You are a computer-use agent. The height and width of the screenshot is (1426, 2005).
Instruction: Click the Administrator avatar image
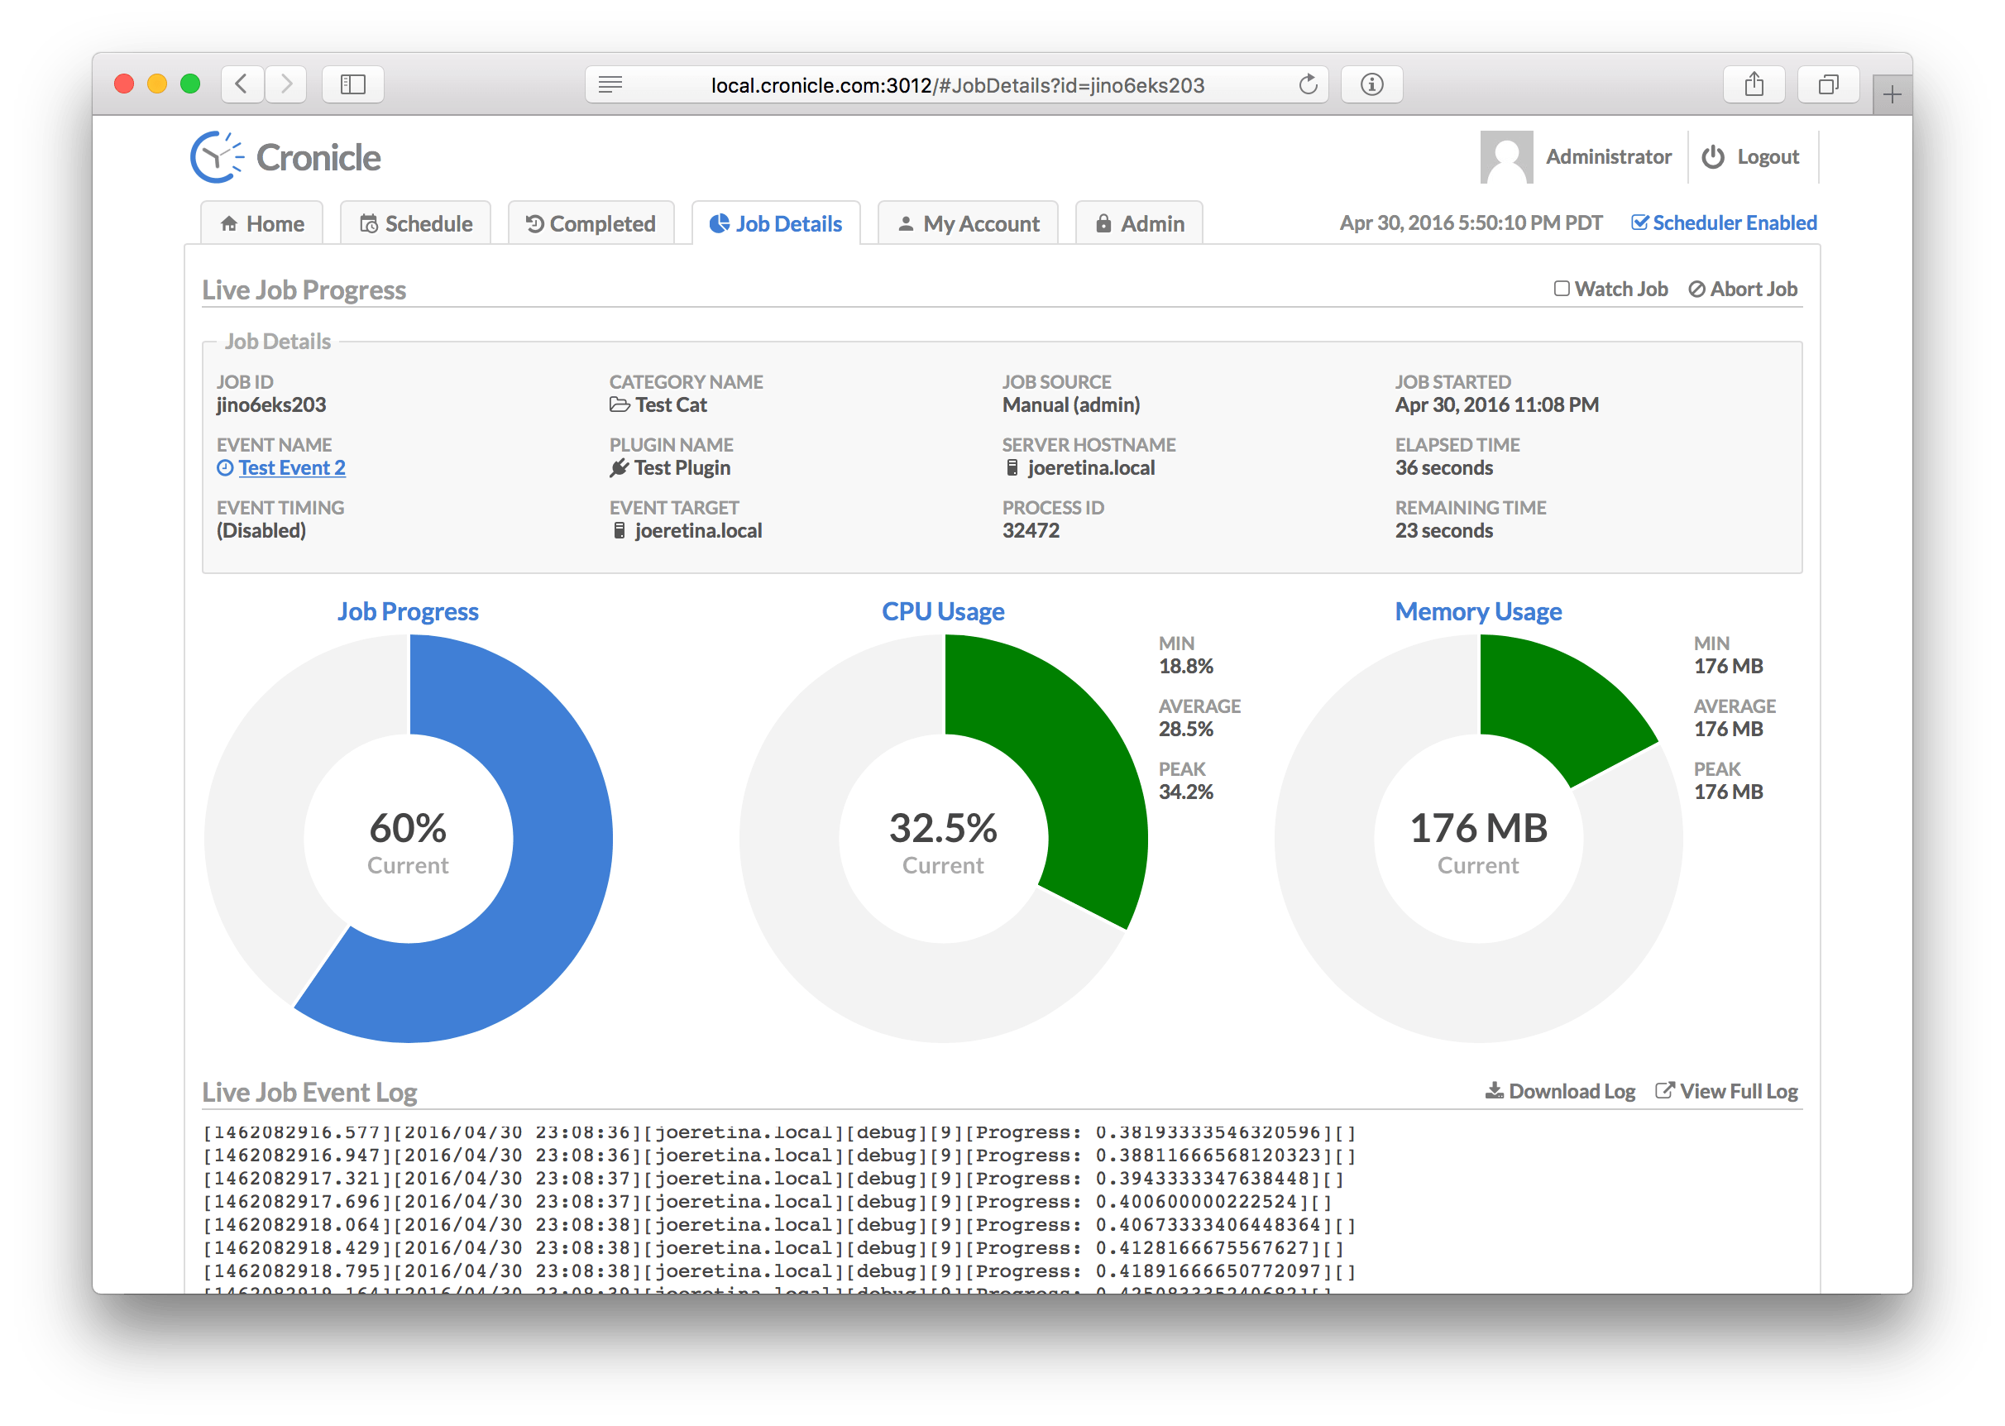point(1505,157)
